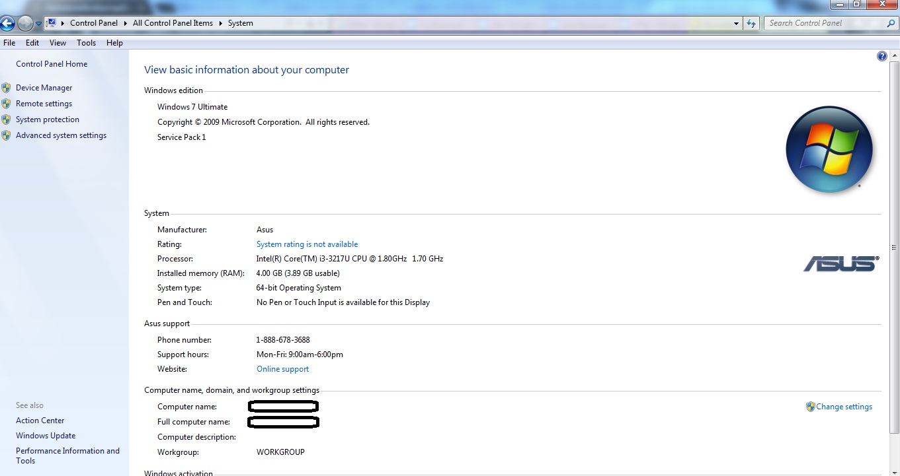The height and width of the screenshot is (476, 900).
Task: Click shield icon next to Remote settings
Action: 6,104
